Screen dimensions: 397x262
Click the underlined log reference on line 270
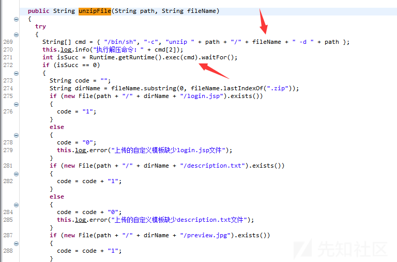[66, 50]
